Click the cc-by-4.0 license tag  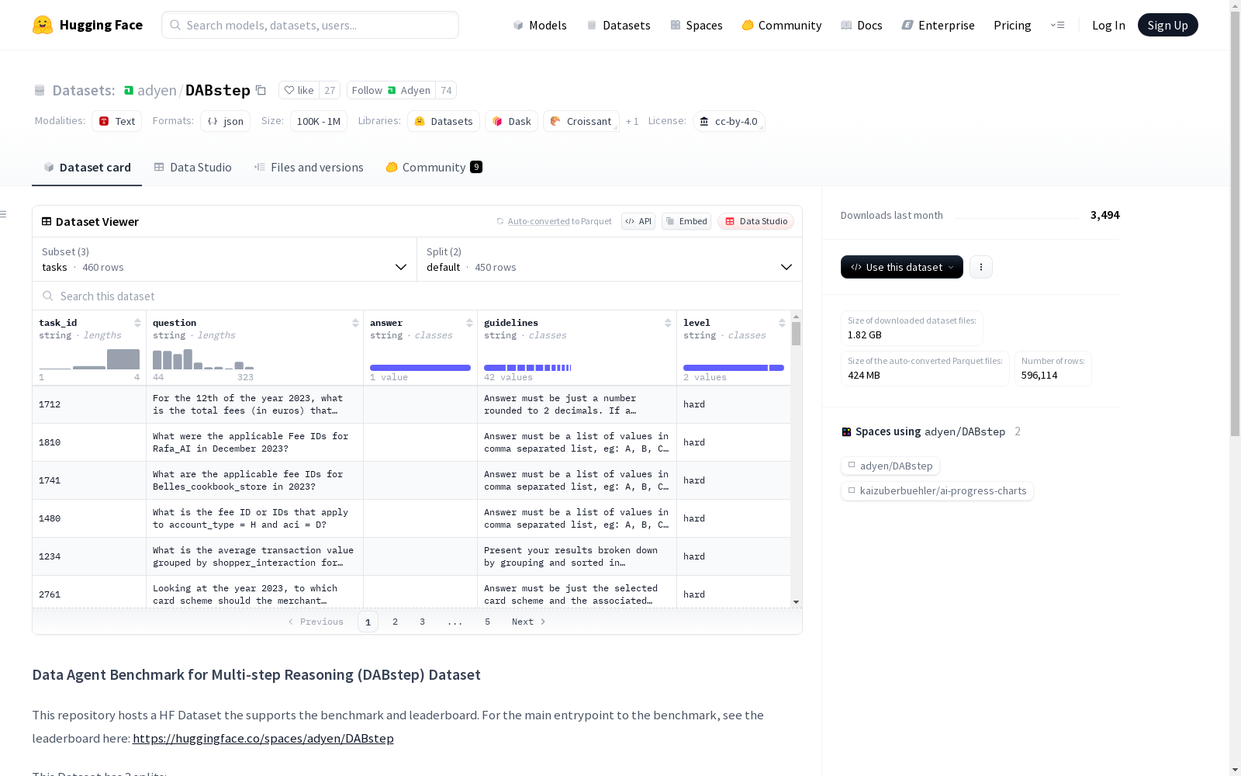coord(729,121)
